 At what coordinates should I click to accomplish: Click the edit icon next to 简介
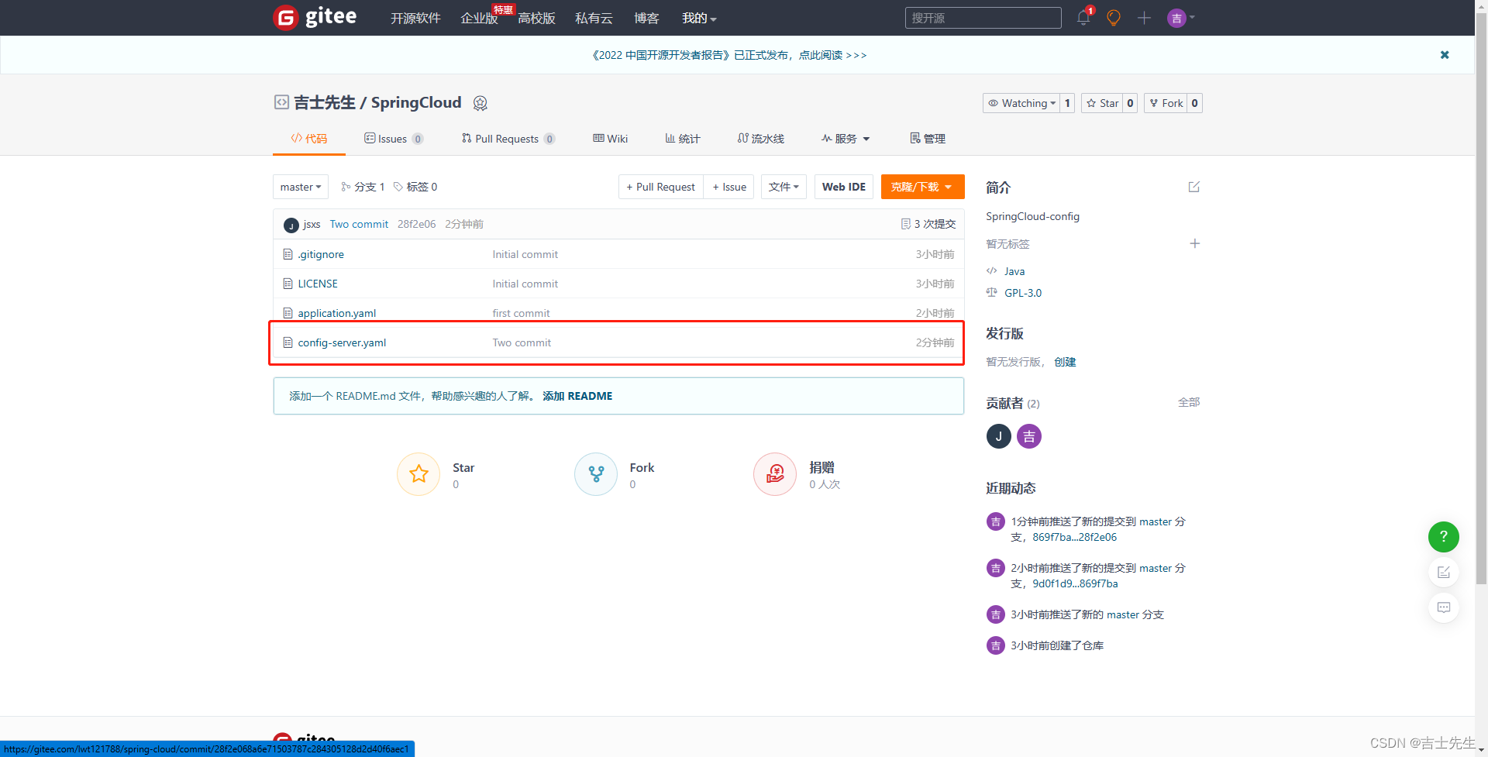(x=1194, y=187)
